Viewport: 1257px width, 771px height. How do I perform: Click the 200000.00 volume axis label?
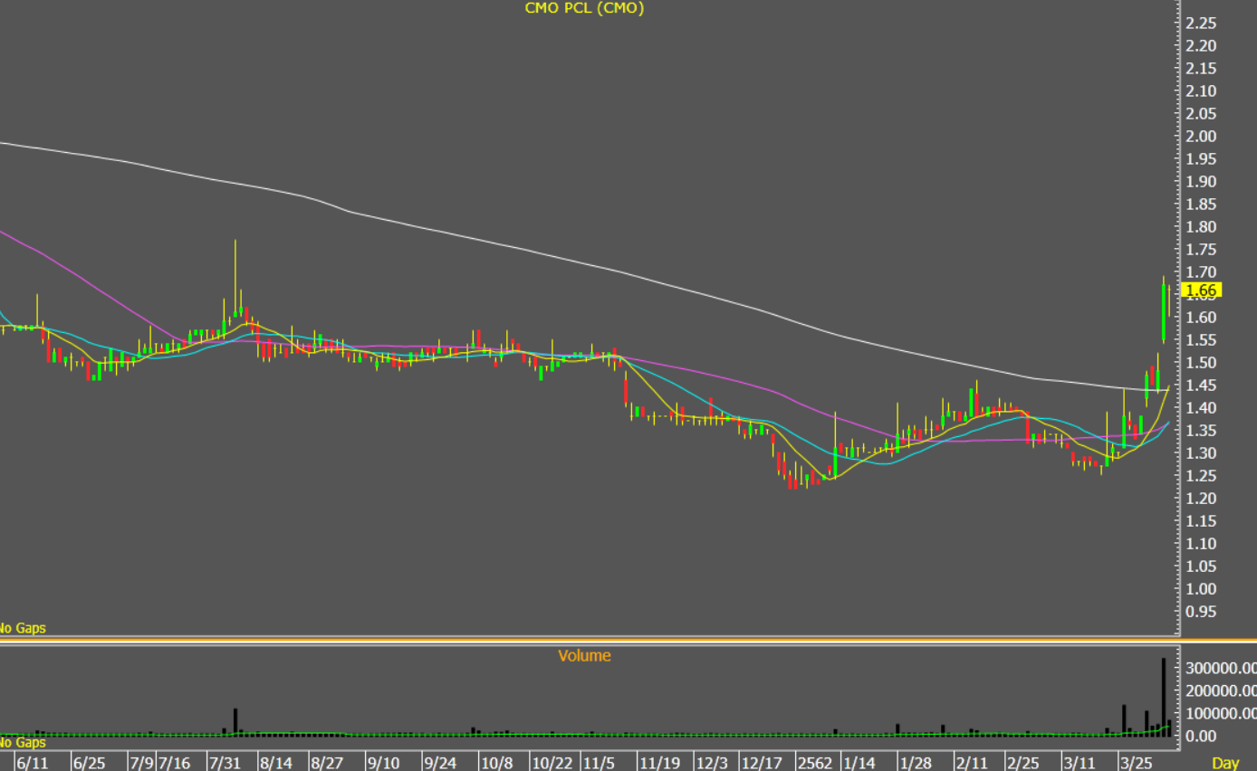pyautogui.click(x=1220, y=690)
